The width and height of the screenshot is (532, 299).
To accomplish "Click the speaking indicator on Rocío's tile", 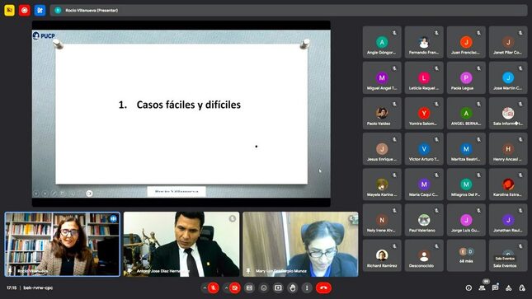I will 113,219.
